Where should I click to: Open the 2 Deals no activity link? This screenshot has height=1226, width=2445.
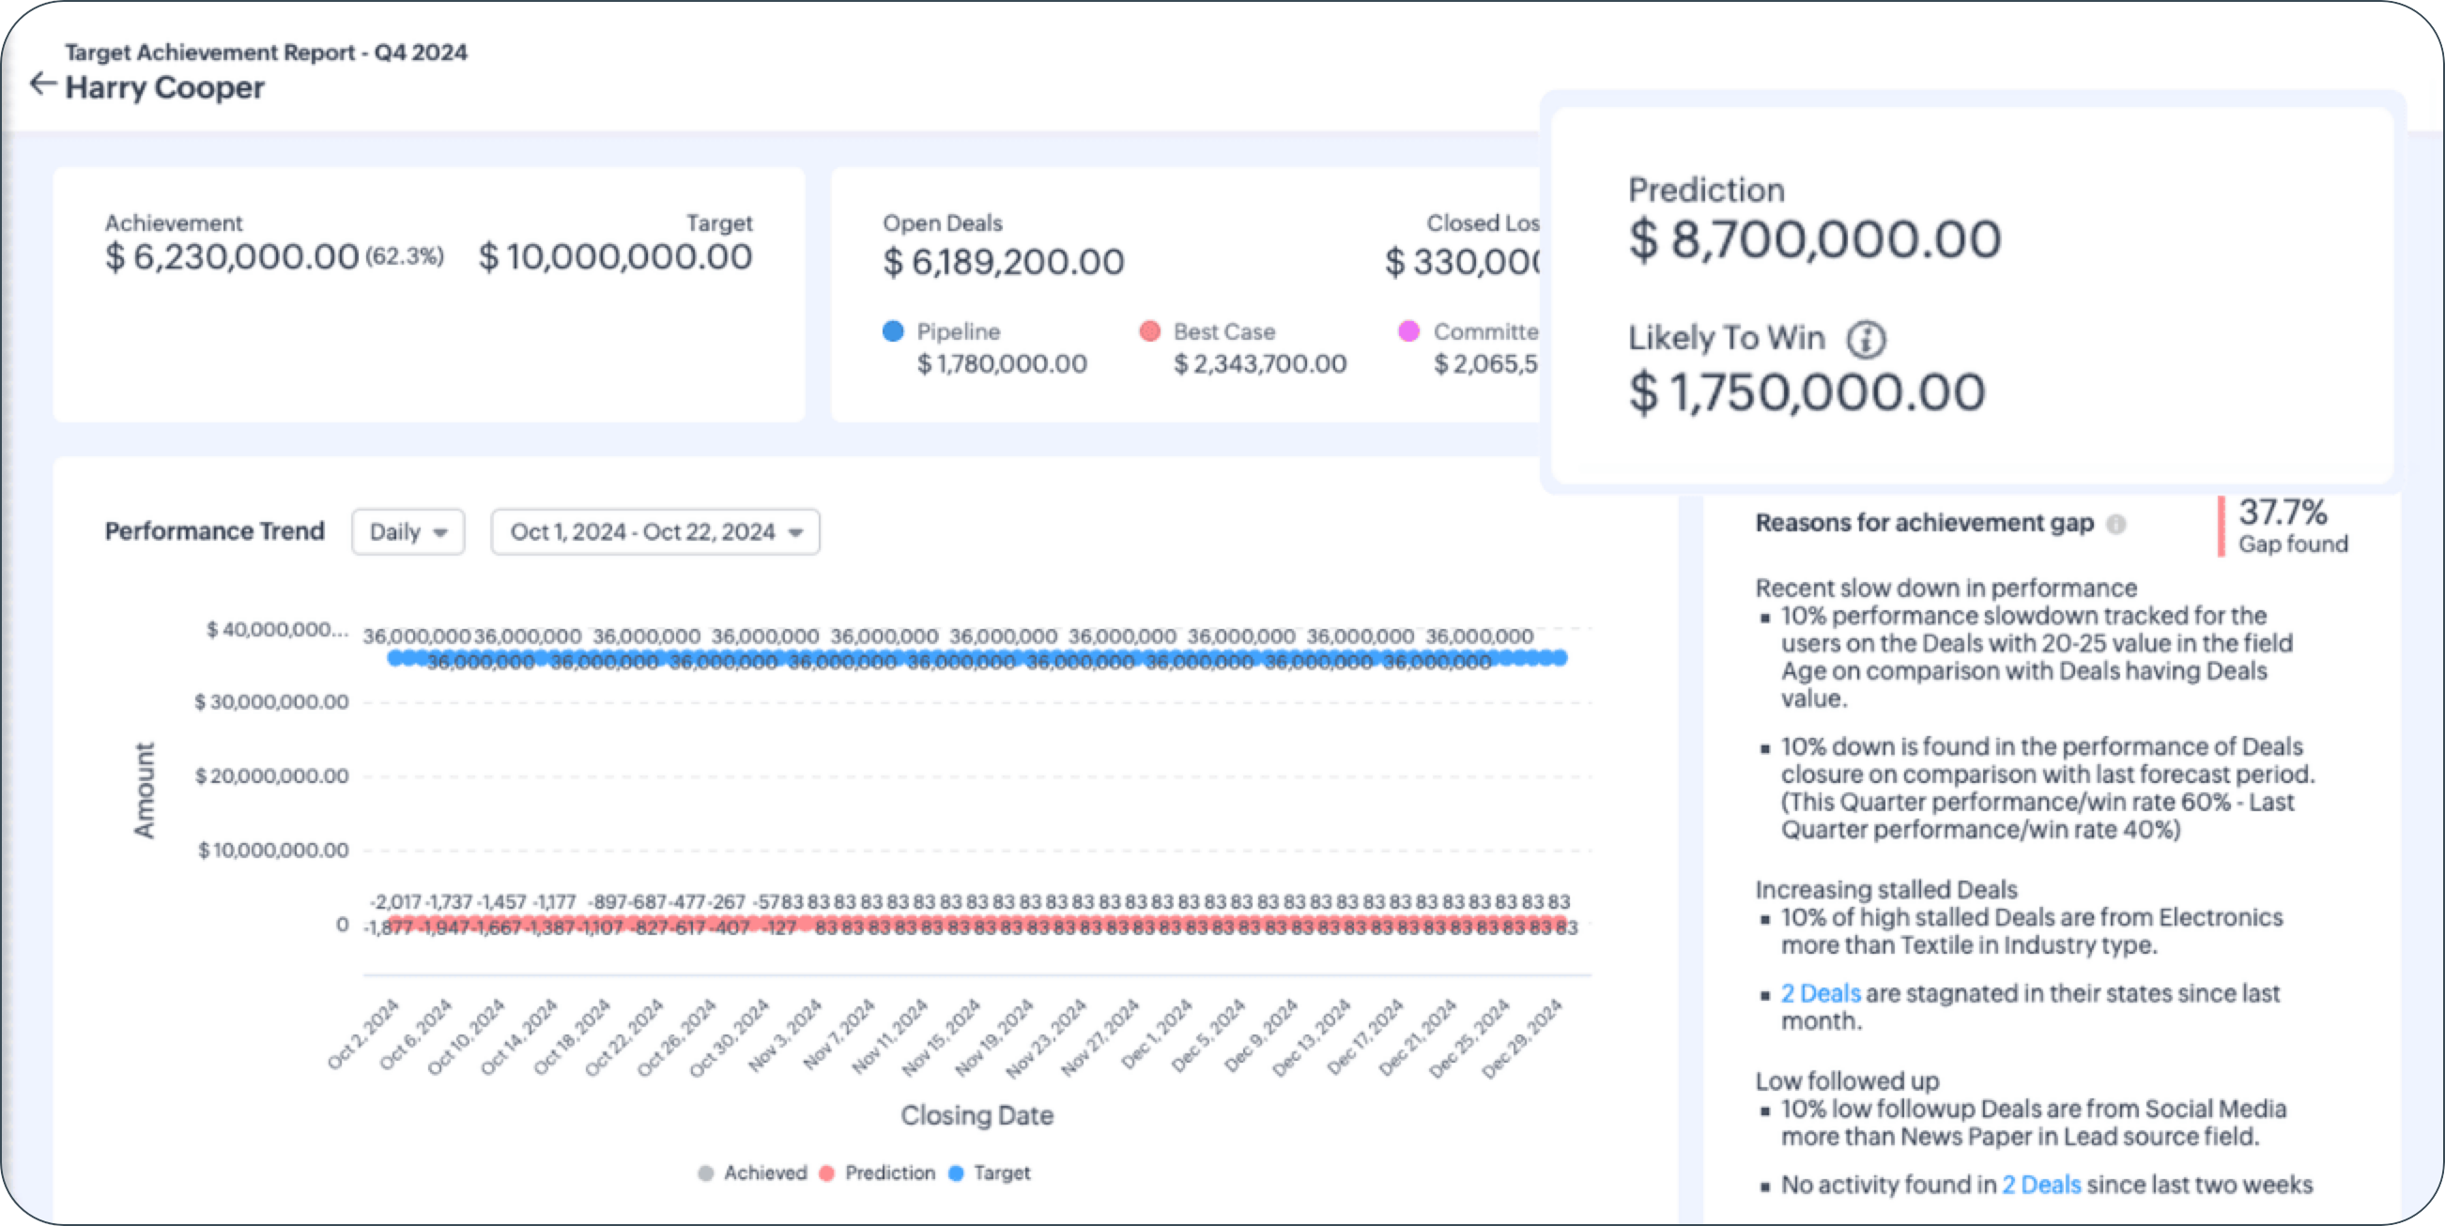point(2040,1185)
